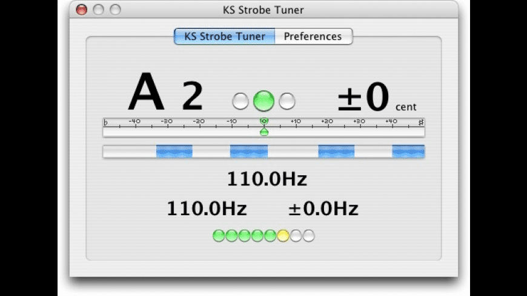The width and height of the screenshot is (527, 296).
Task: Close the KS Strobe Tuner window
Action: click(x=82, y=10)
